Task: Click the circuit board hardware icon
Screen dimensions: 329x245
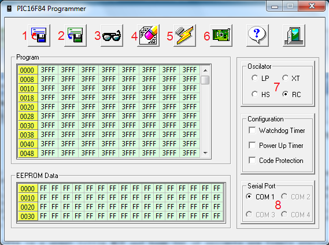Action: 221,35
